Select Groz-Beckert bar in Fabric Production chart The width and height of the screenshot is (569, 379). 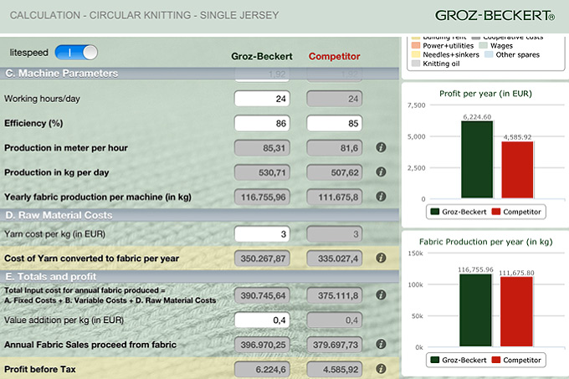click(x=475, y=310)
